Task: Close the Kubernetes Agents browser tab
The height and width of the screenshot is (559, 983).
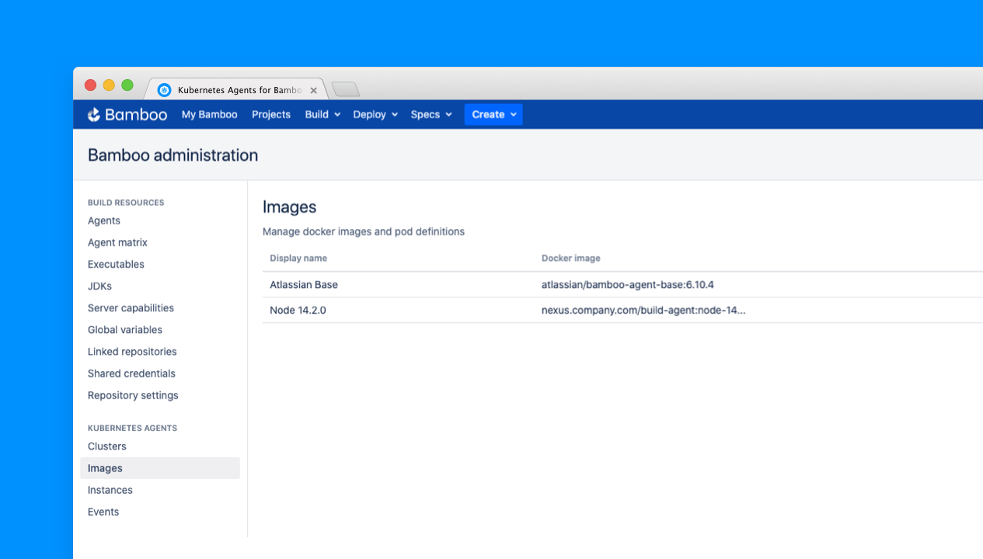Action: coord(313,90)
